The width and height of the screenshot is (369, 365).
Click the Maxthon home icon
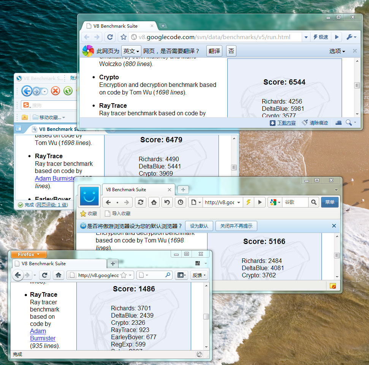point(154,202)
